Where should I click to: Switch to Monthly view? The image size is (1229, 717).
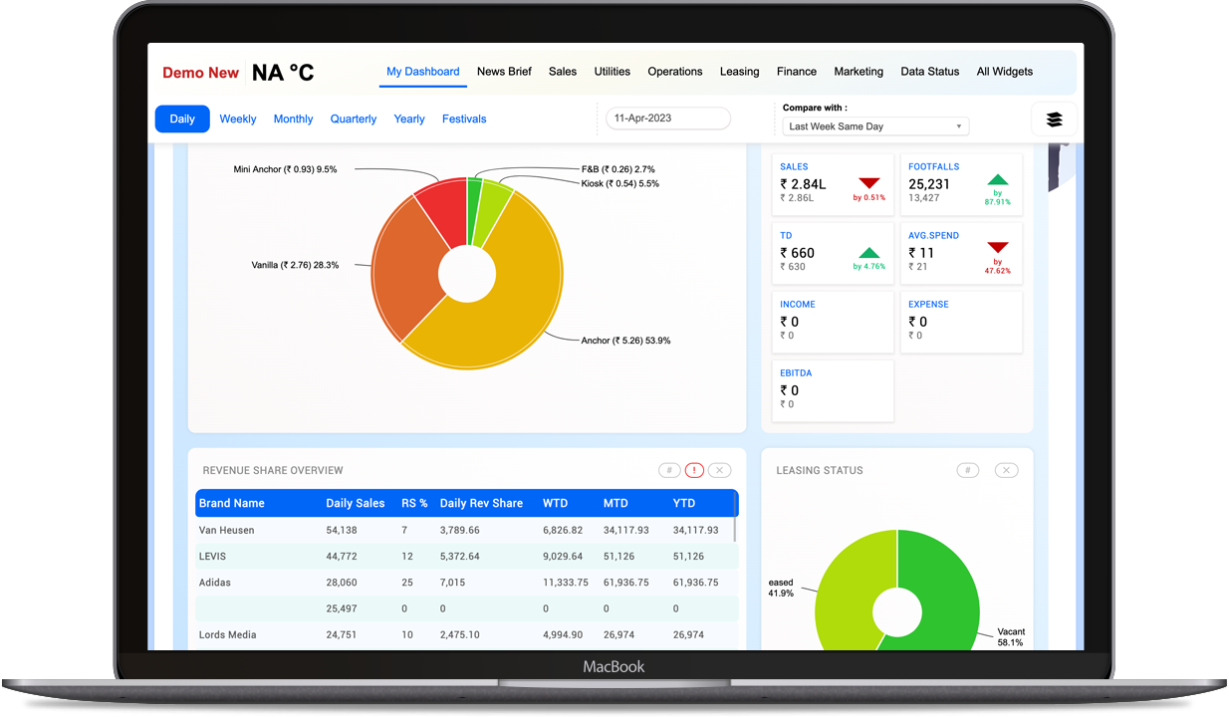[x=293, y=119]
